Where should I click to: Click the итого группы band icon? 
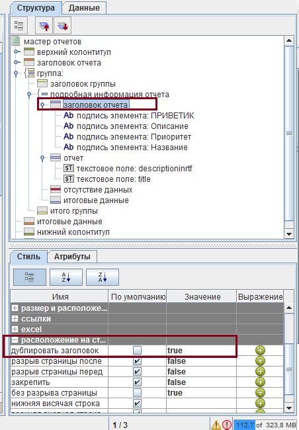pos(42,210)
